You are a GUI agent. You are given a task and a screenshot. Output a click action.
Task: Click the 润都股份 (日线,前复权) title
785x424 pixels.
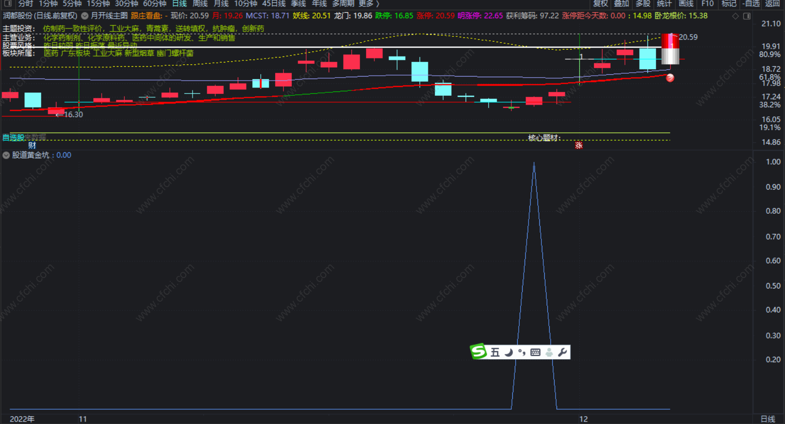coord(40,16)
